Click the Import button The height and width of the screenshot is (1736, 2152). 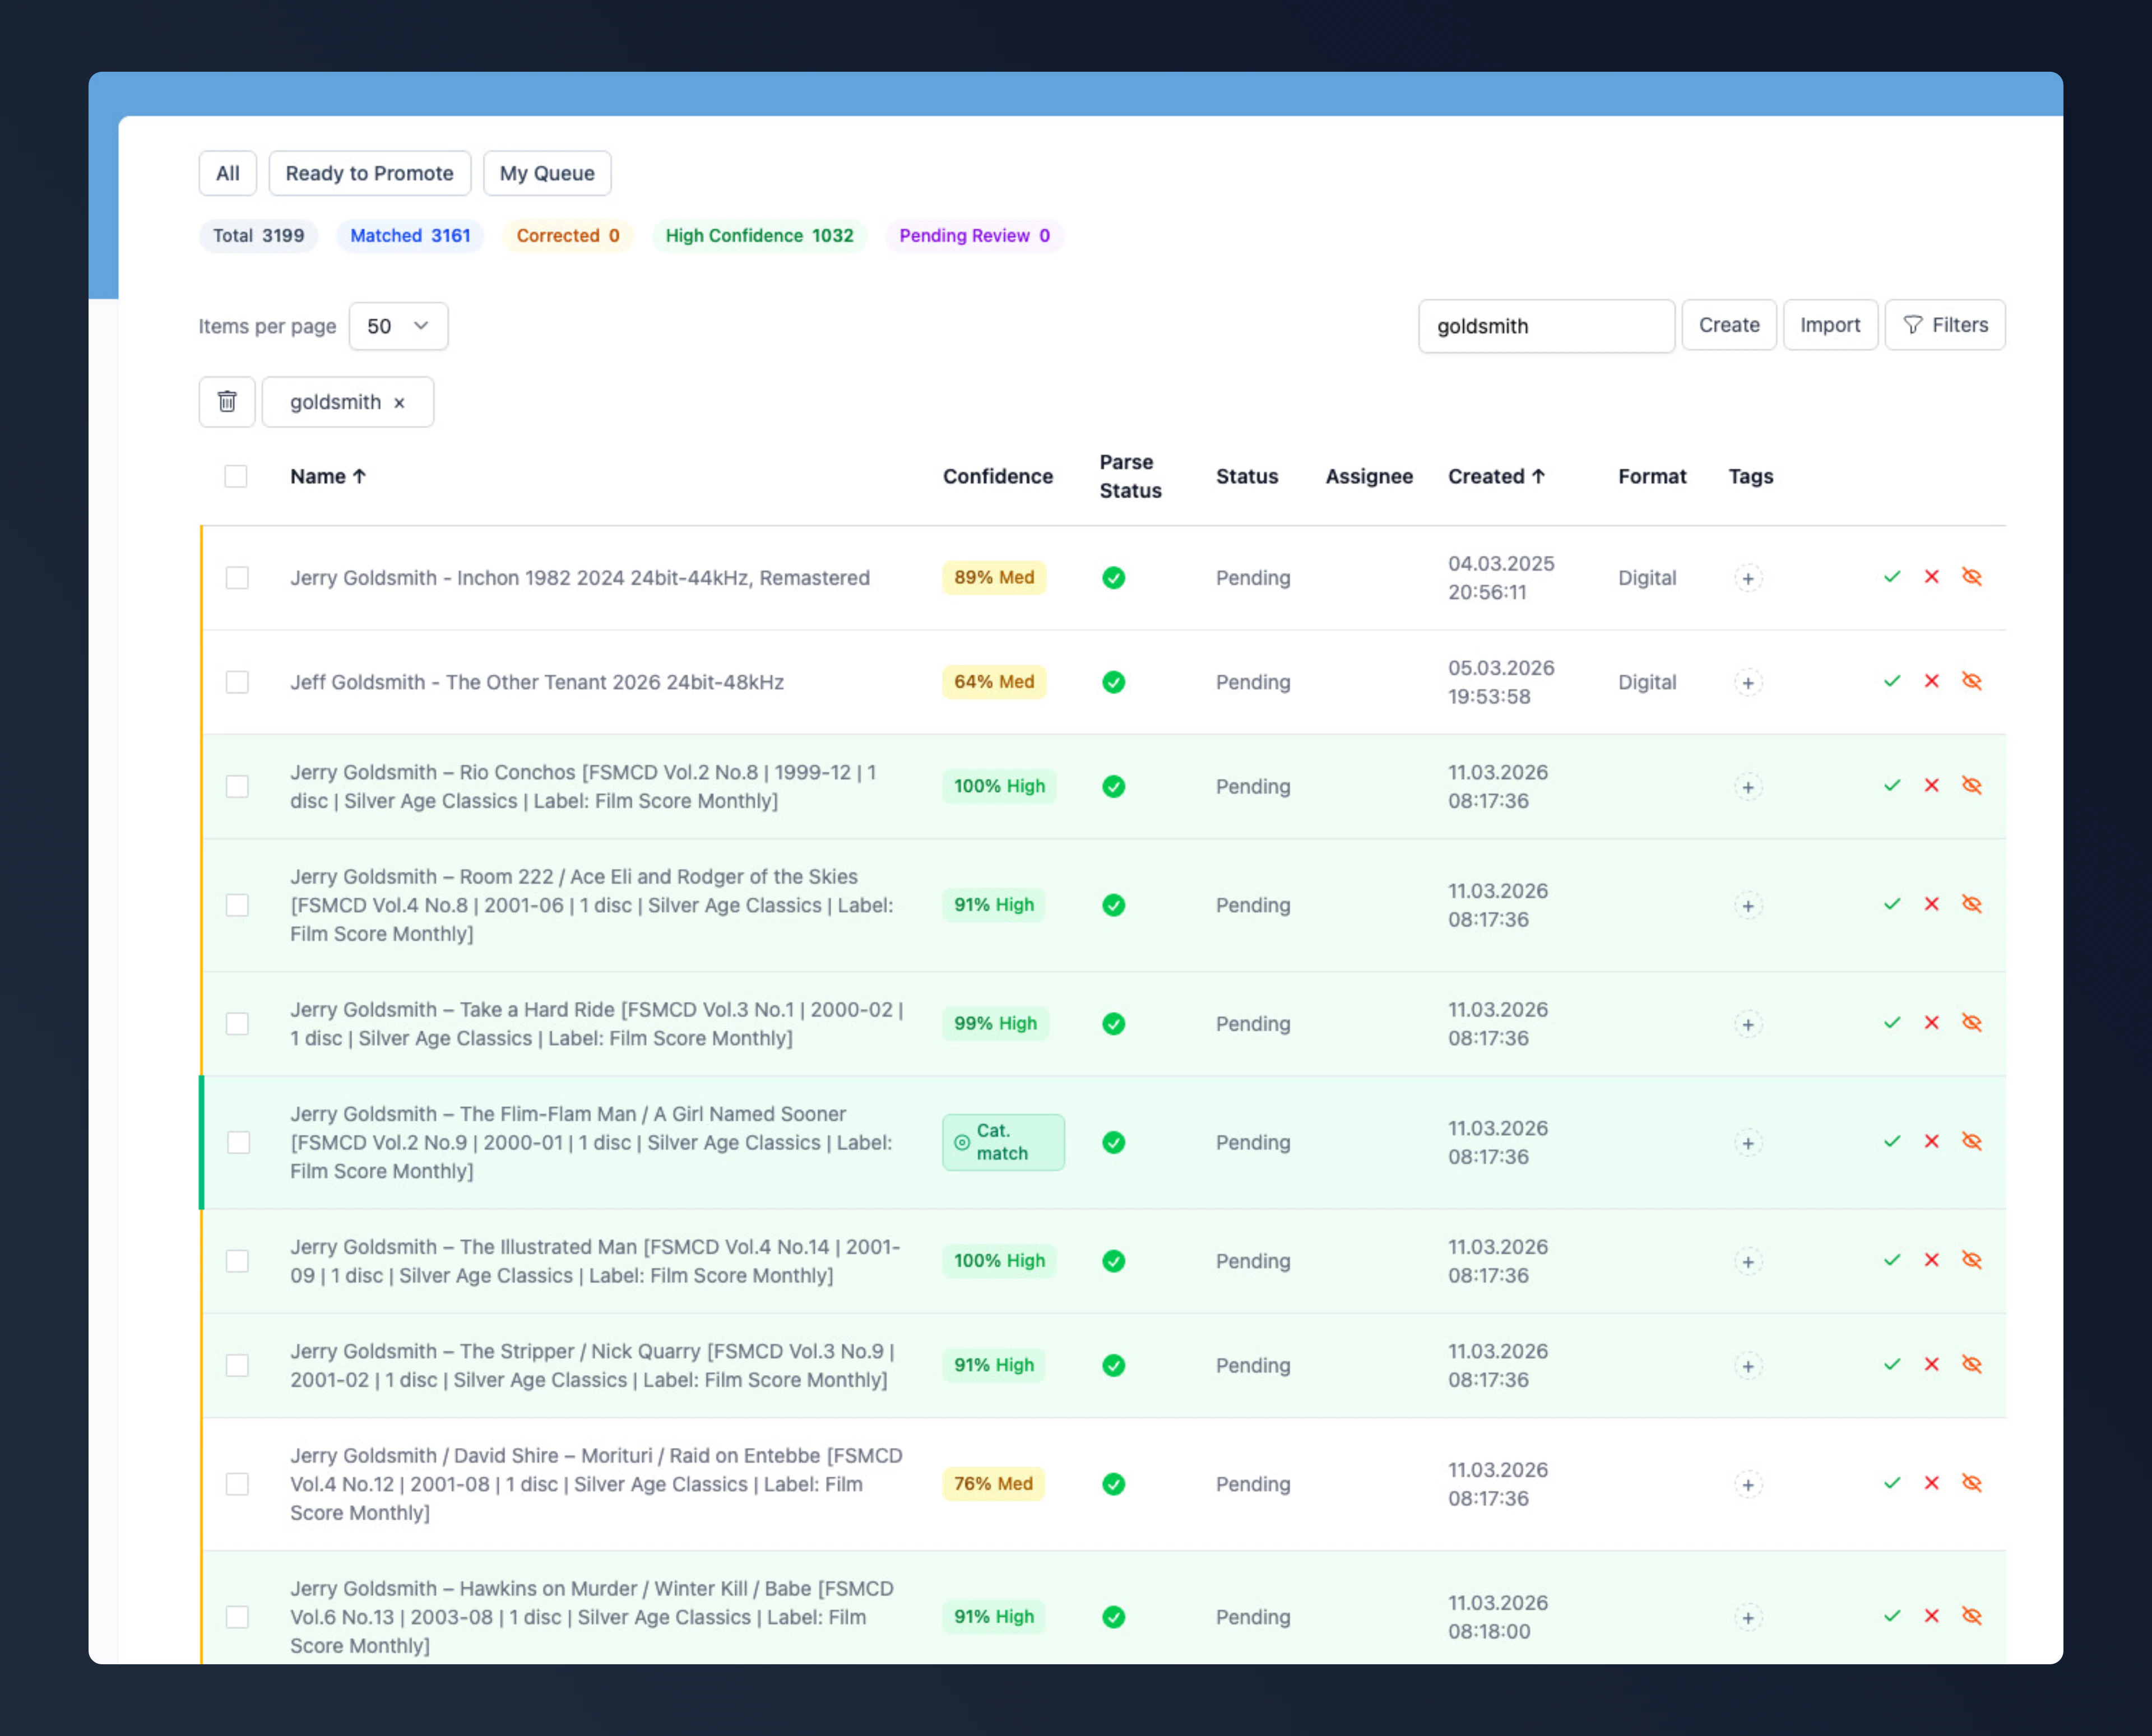tap(1829, 325)
